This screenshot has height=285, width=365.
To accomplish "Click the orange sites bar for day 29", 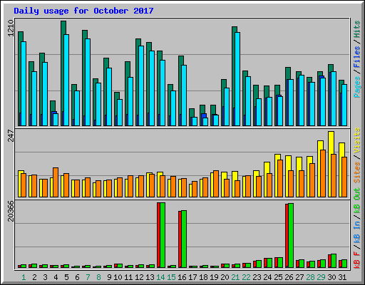I will point(323,173).
